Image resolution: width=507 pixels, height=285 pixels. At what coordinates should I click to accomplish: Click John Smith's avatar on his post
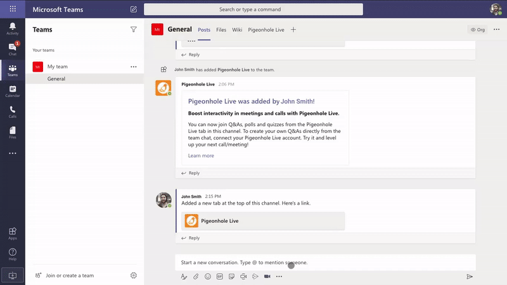(164, 200)
